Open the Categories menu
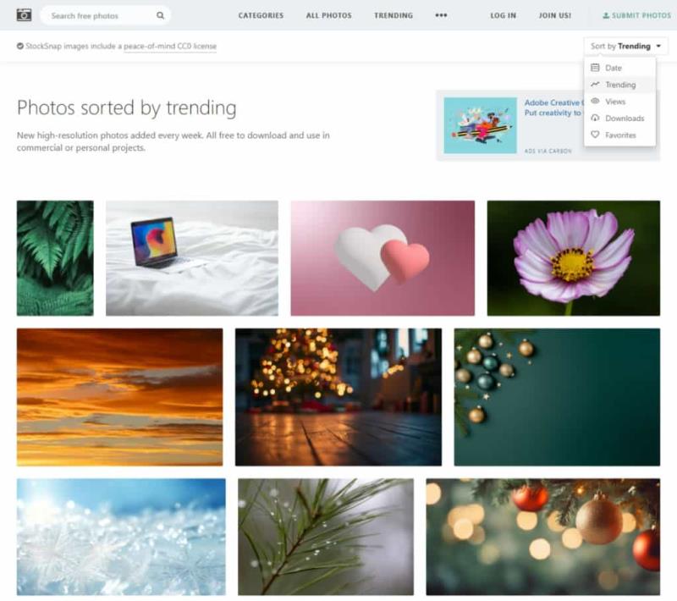This screenshot has width=677, height=601. coord(261,15)
